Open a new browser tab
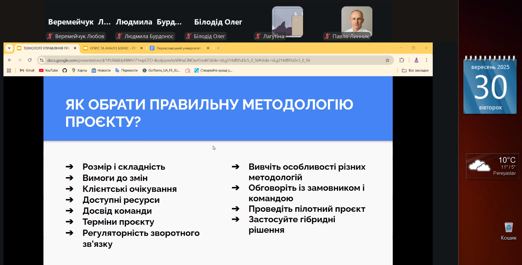The width and height of the screenshot is (522, 265). click(x=218, y=48)
